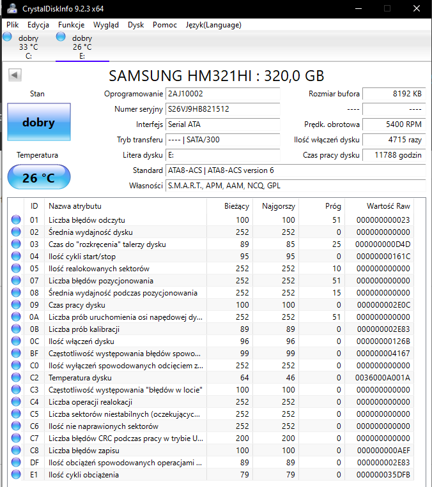Click status icon for attribute C8
This screenshot has width=432, height=487.
pos(16,450)
